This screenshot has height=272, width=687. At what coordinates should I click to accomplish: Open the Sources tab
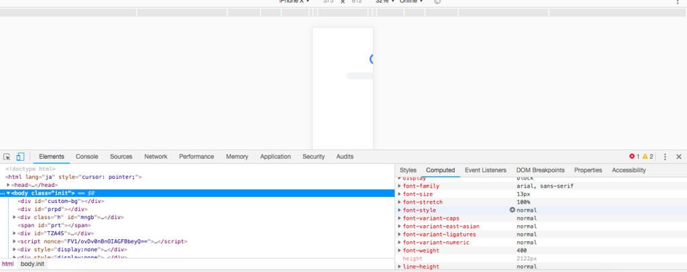(x=121, y=157)
